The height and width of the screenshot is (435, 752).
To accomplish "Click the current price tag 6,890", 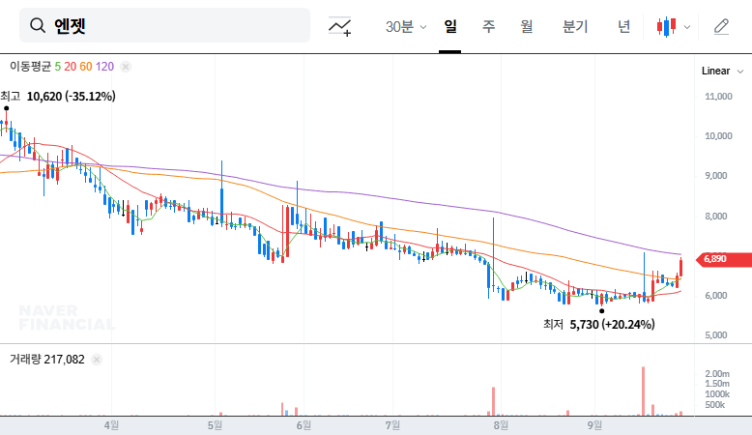I will tap(723, 259).
